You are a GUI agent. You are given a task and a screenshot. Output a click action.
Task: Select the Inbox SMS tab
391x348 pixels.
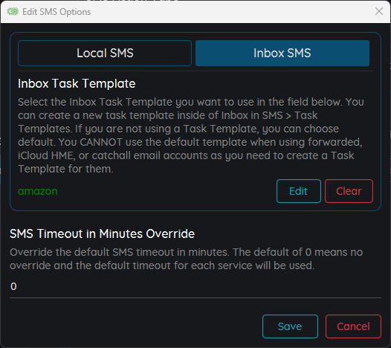pyautogui.click(x=282, y=53)
